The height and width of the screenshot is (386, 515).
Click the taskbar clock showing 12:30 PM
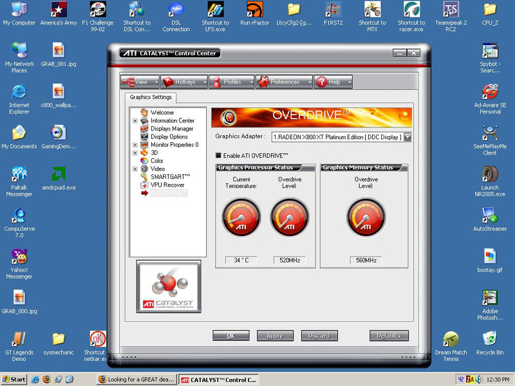(498, 380)
